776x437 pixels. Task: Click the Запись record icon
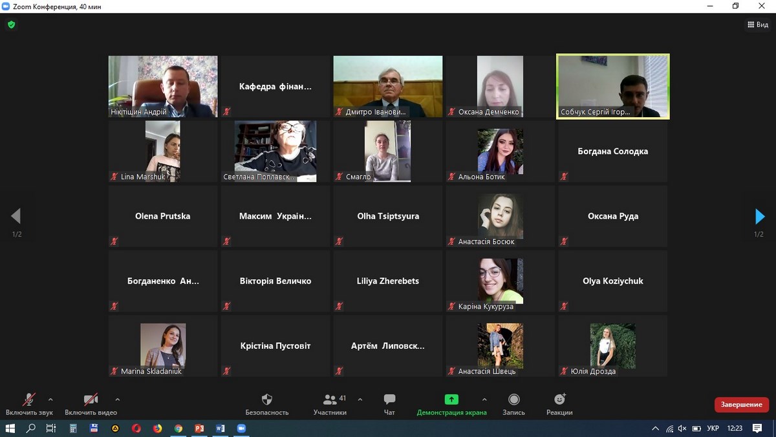(513, 399)
